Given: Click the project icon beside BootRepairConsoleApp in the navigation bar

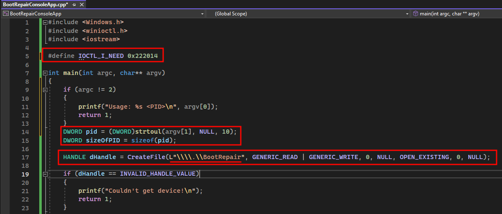Looking at the screenshot, I should click(x=6, y=14).
